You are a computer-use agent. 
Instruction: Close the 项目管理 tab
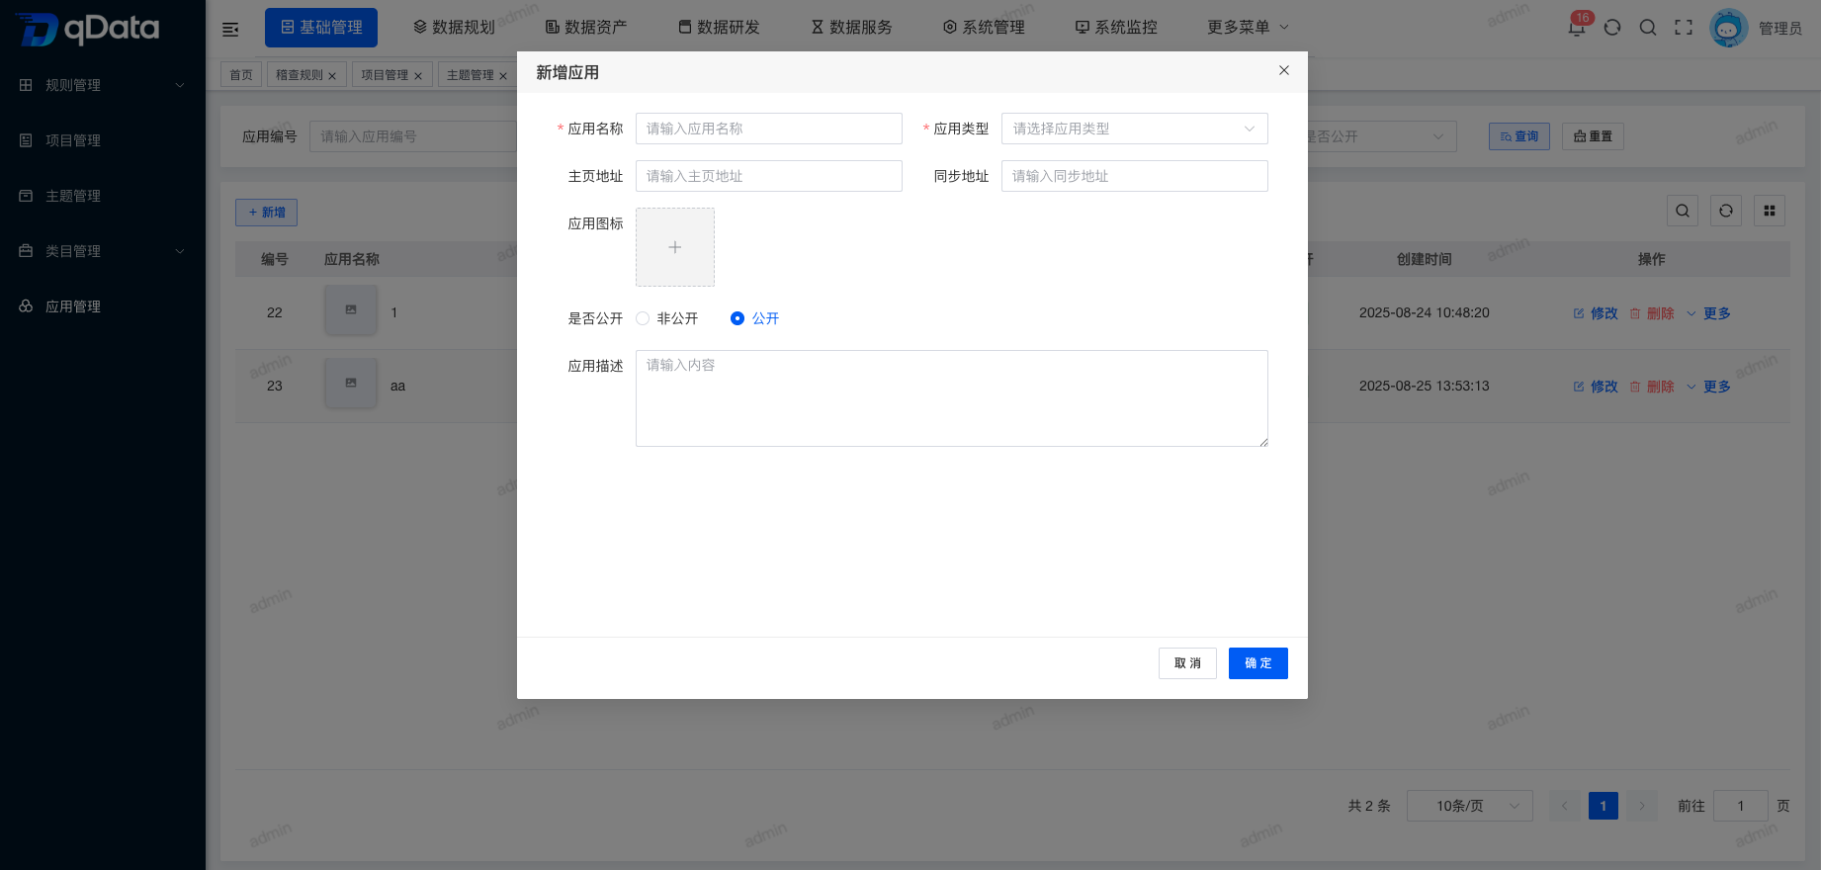[x=418, y=76]
